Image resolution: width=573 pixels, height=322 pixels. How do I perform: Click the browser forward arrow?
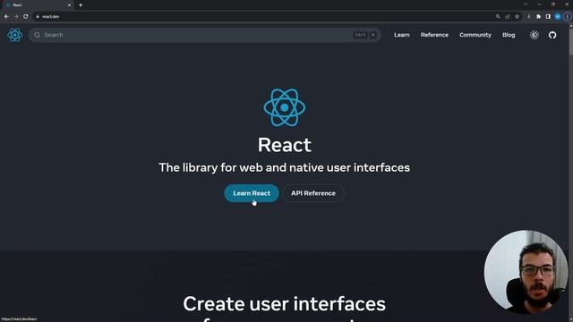click(16, 16)
